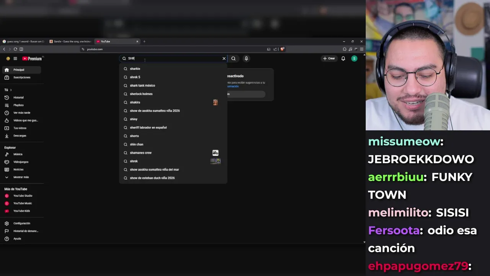Expand Mostrar más in Explorar
The height and width of the screenshot is (276, 490).
pyautogui.click(x=21, y=177)
